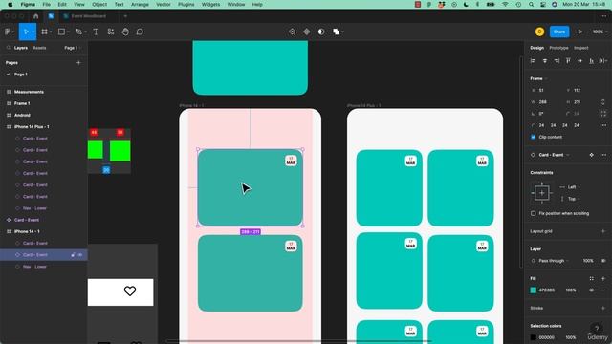Click Align top icon
This screenshot has height=344, width=612.
point(568,61)
